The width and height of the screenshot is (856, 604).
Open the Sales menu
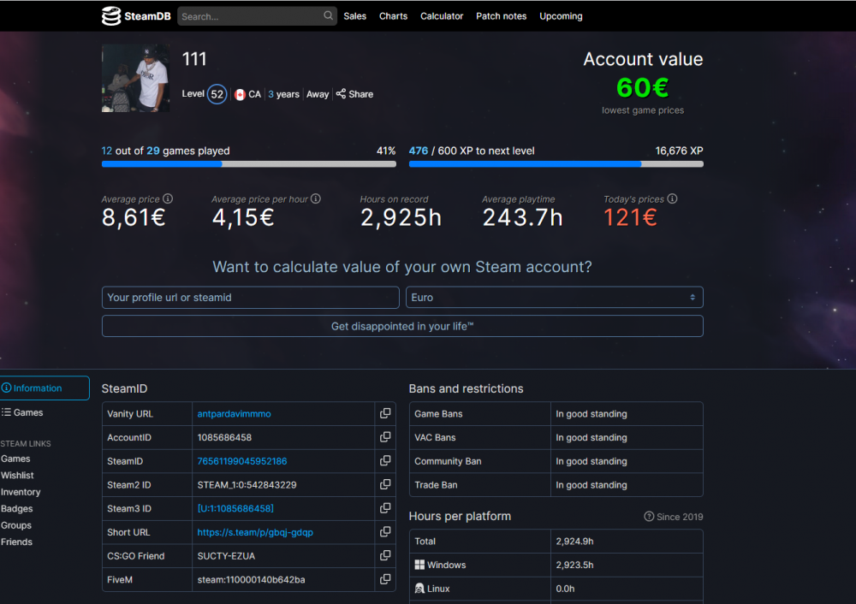coord(355,15)
